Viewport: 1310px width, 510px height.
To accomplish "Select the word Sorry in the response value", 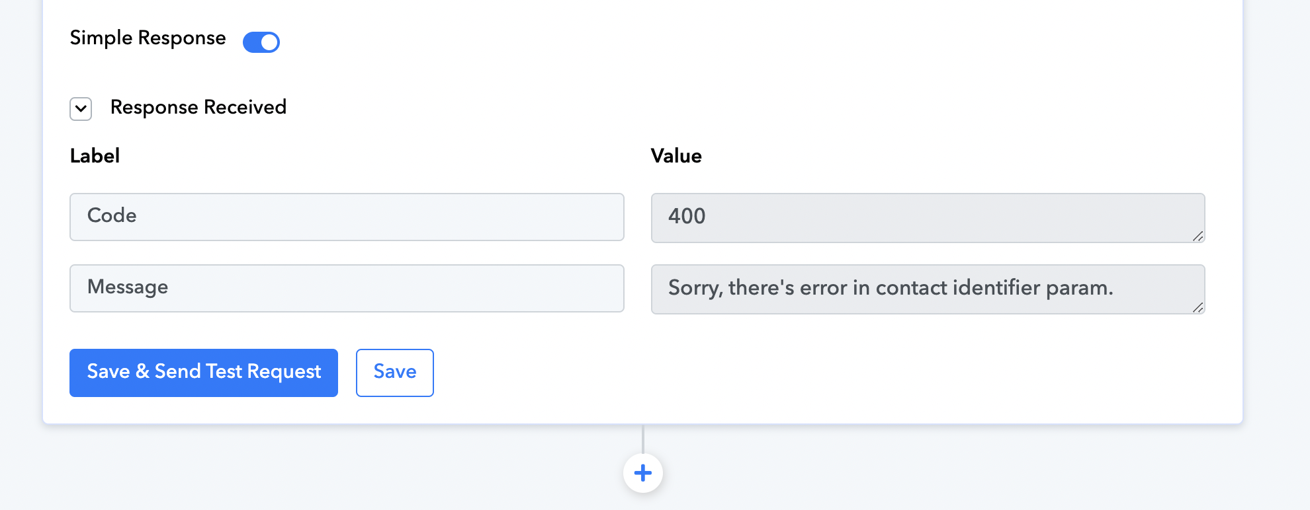I will [x=694, y=288].
